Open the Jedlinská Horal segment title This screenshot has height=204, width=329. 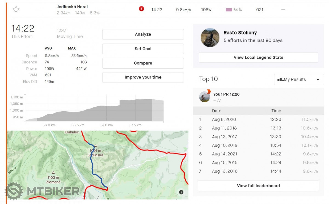click(72, 7)
